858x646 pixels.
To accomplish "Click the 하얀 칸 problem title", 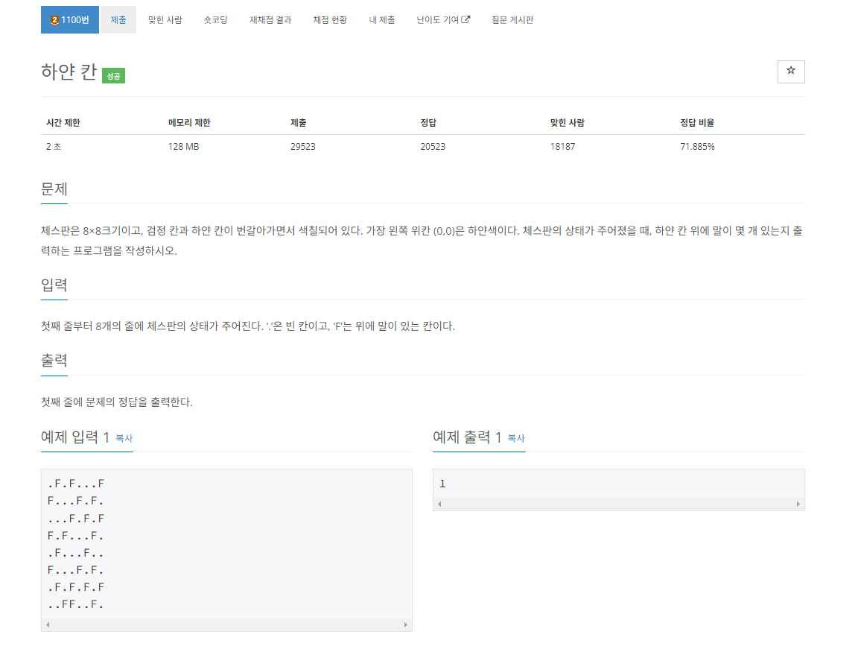I will tap(69, 72).
